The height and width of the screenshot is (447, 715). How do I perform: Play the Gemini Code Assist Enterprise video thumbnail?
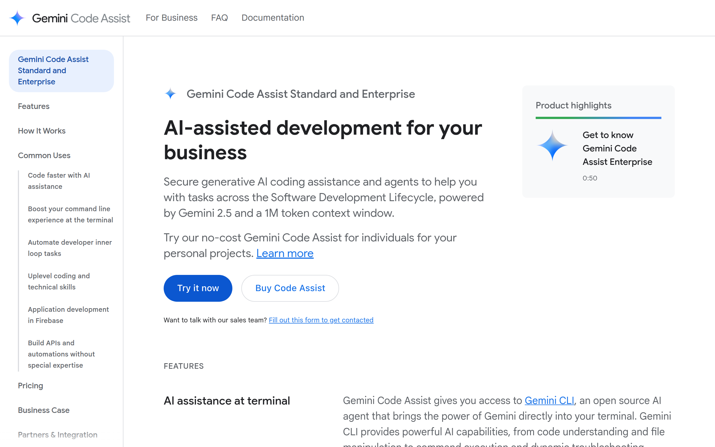click(x=552, y=145)
